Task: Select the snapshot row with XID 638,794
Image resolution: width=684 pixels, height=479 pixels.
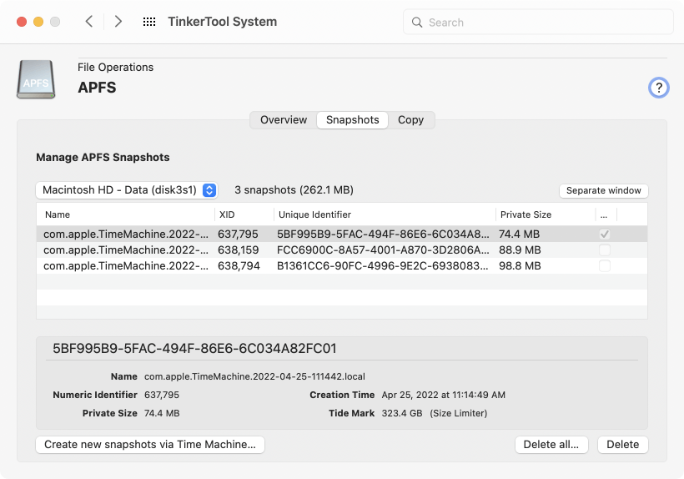Action: 342,265
